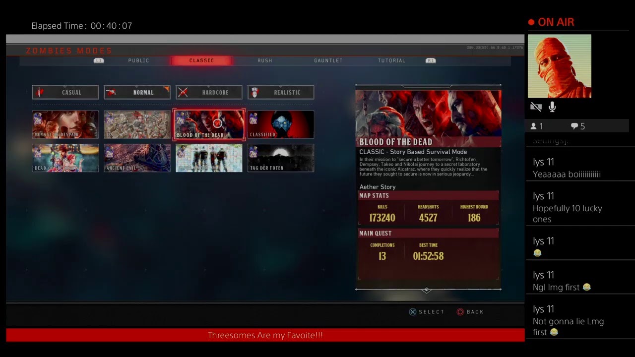Viewport: 635px width, 357px height.
Task: Click the ZOMBIES MODES heading
Action: coord(69,51)
